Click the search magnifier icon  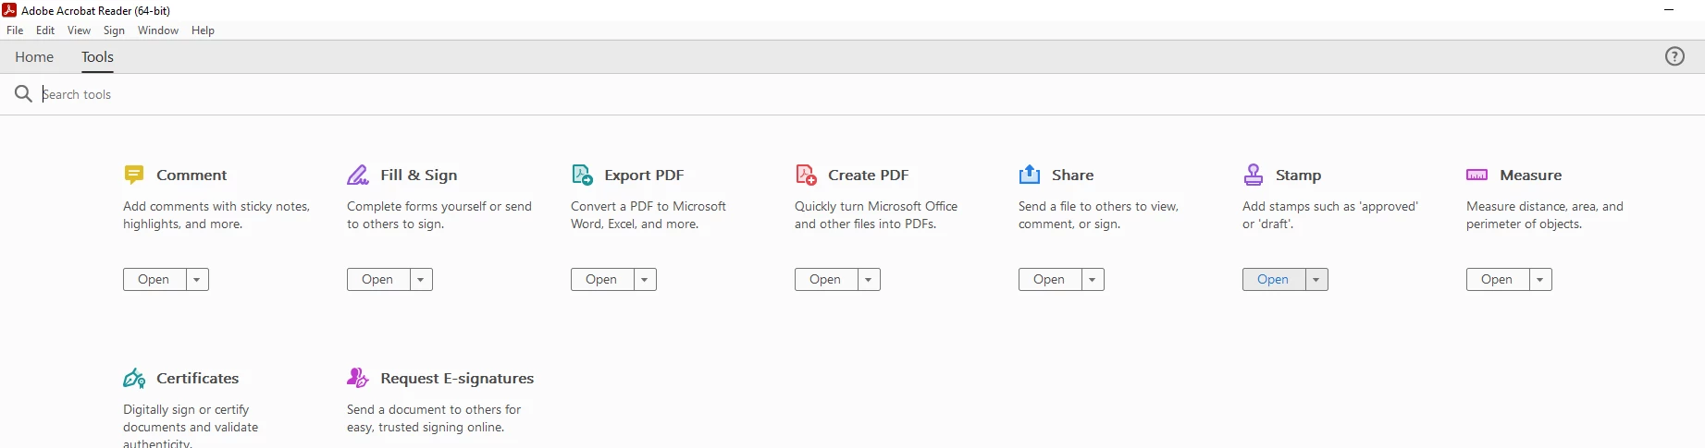[23, 93]
